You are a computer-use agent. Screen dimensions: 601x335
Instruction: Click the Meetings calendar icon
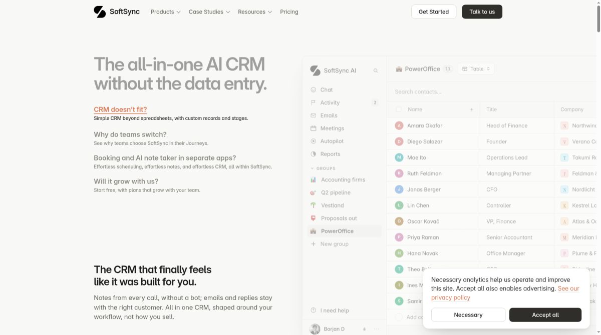tap(314, 128)
